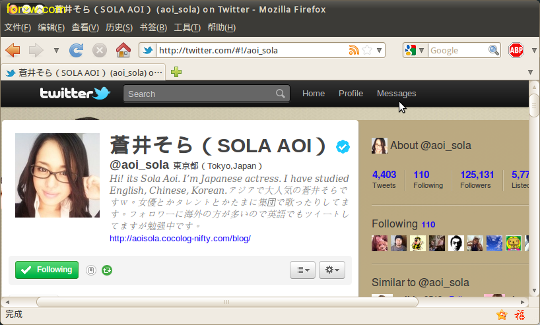
Task: Open the 文件(F) menu
Action: click(x=18, y=28)
